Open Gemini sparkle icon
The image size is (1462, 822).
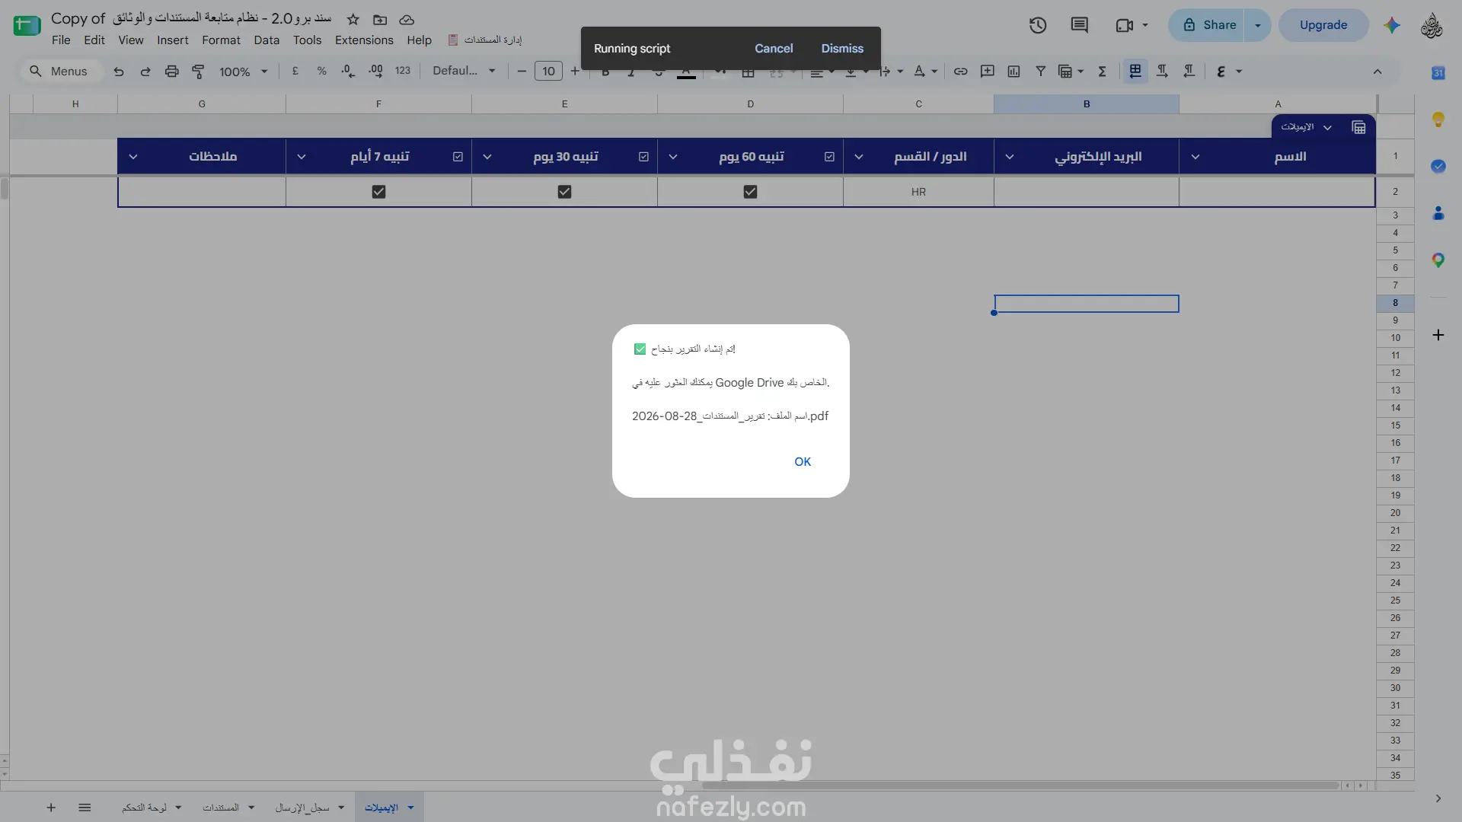pos(1392,25)
